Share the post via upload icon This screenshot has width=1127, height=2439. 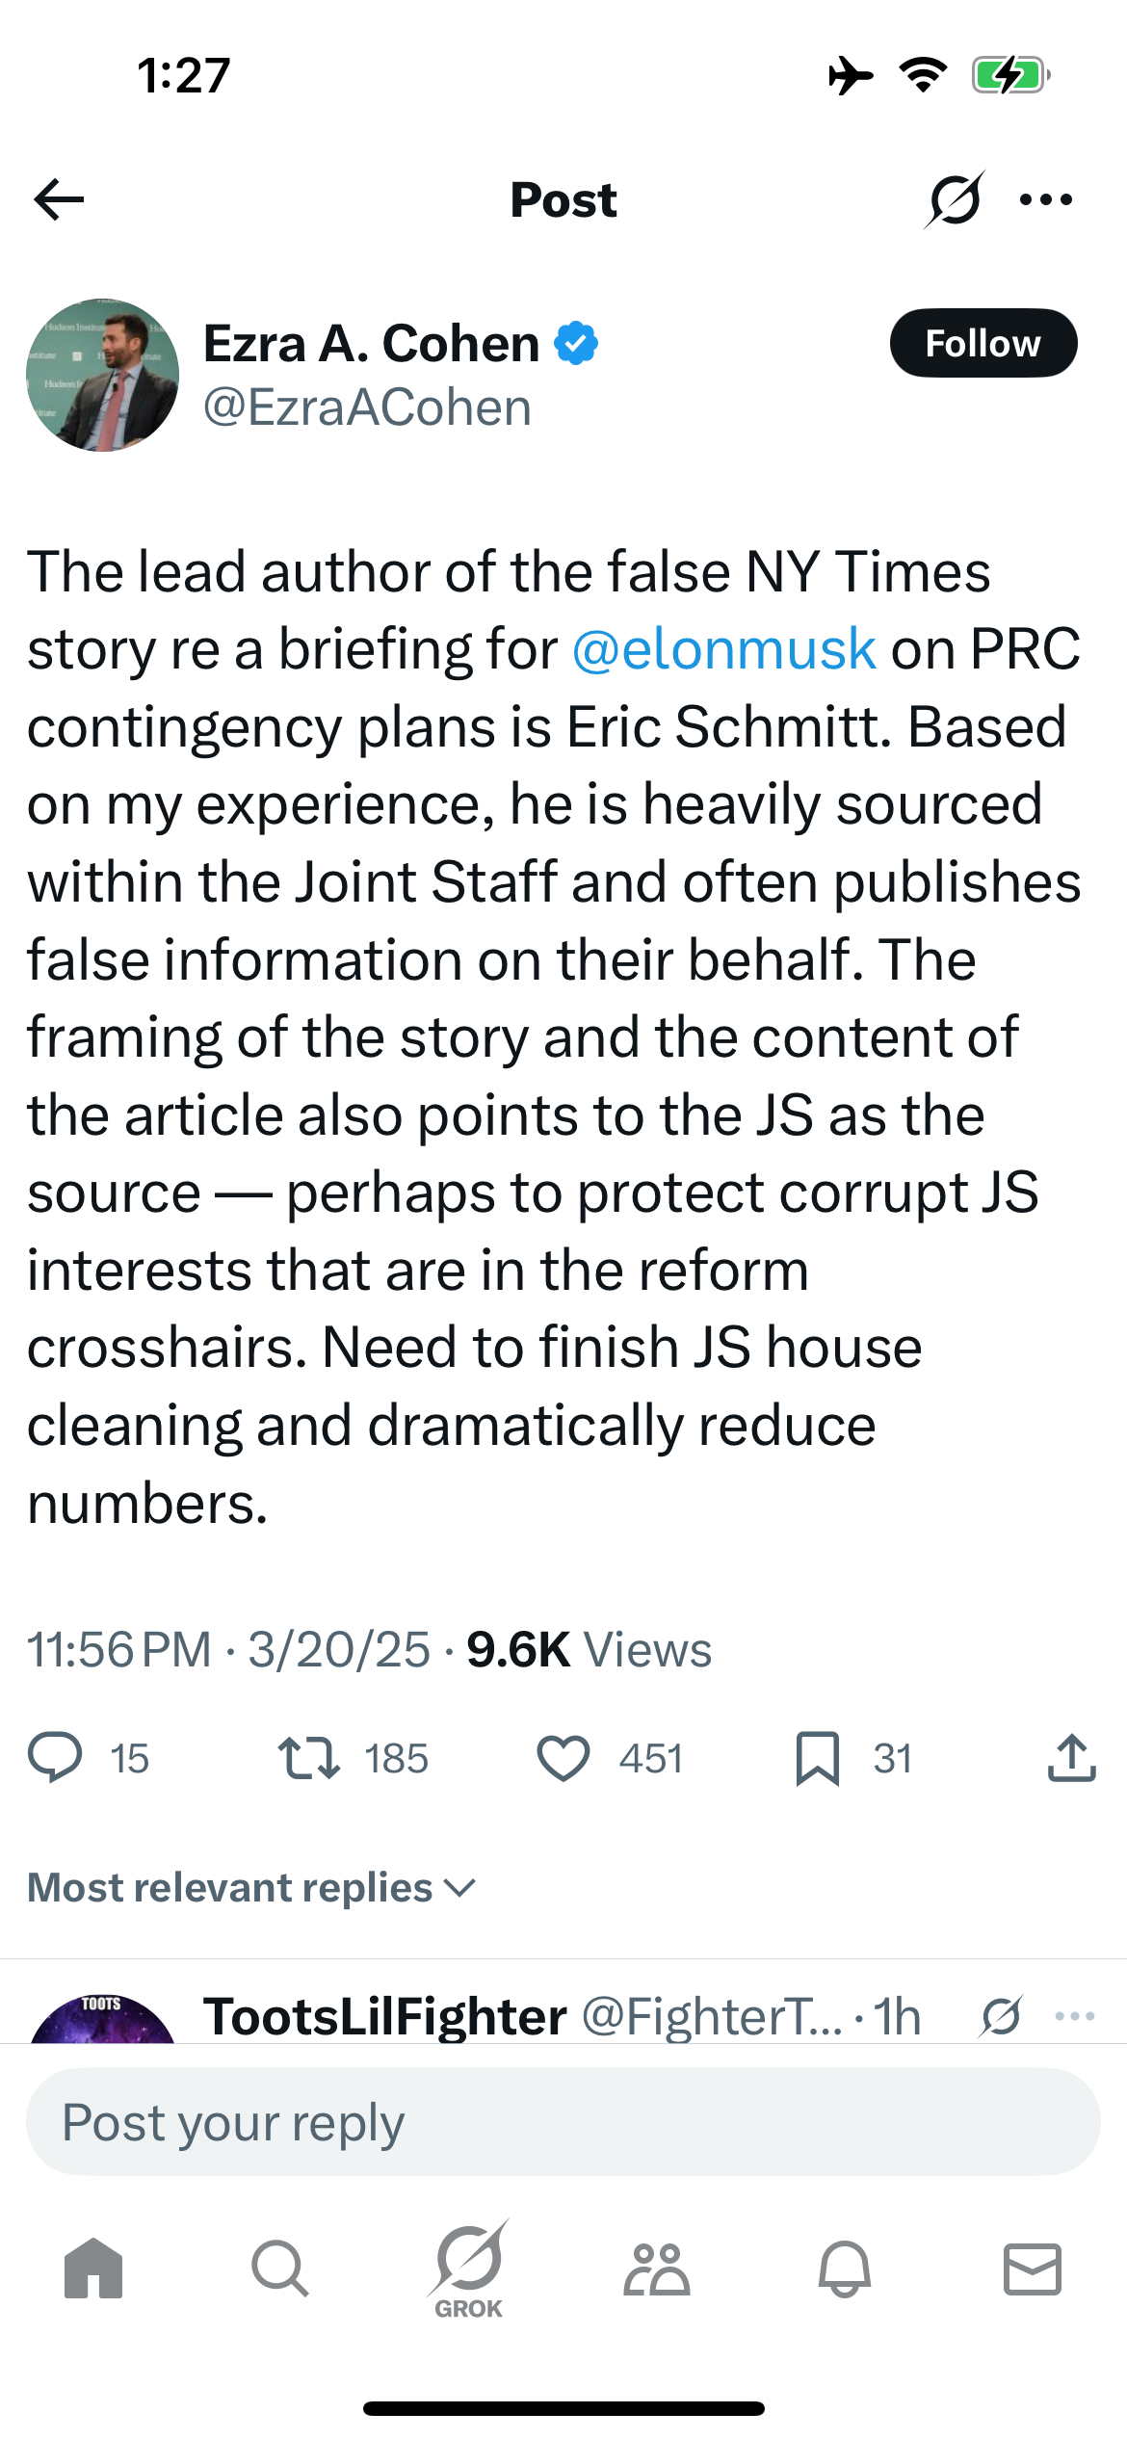click(1071, 1758)
